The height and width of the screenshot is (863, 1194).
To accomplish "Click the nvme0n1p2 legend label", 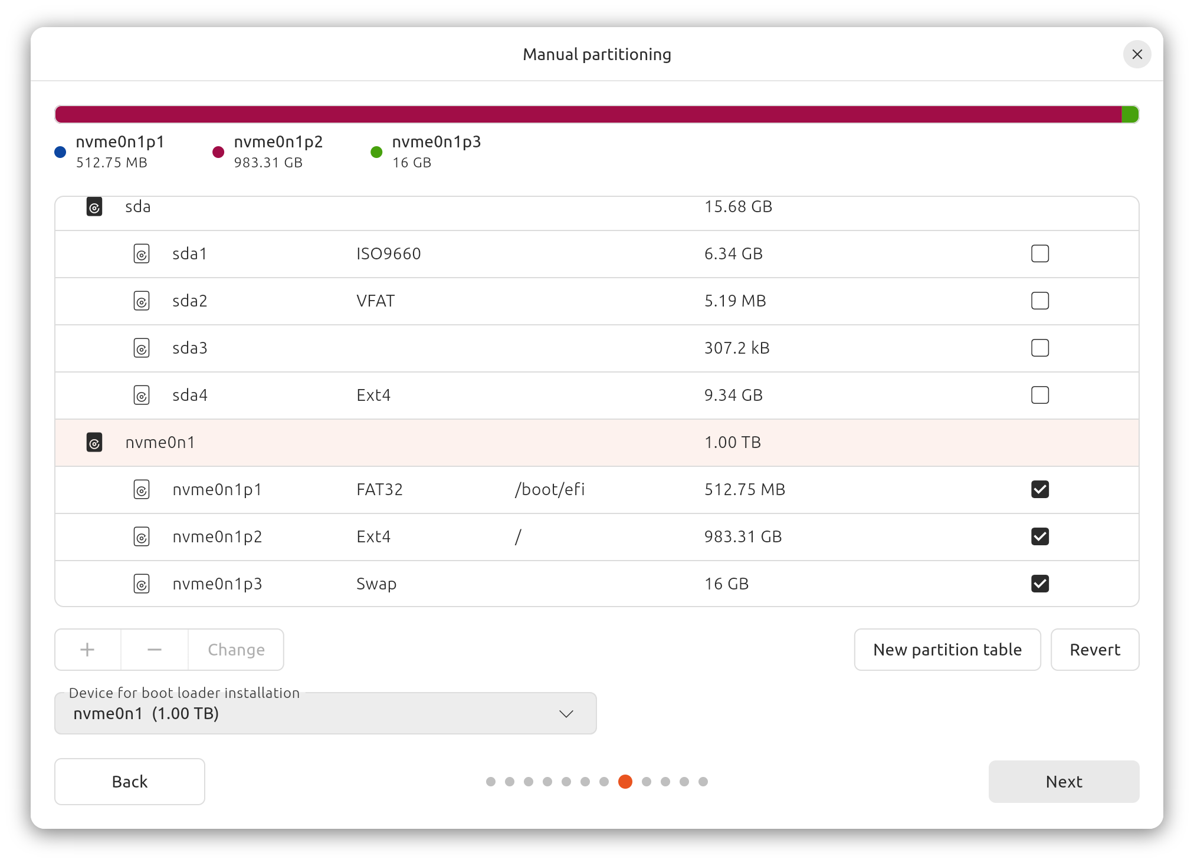I will [278, 142].
